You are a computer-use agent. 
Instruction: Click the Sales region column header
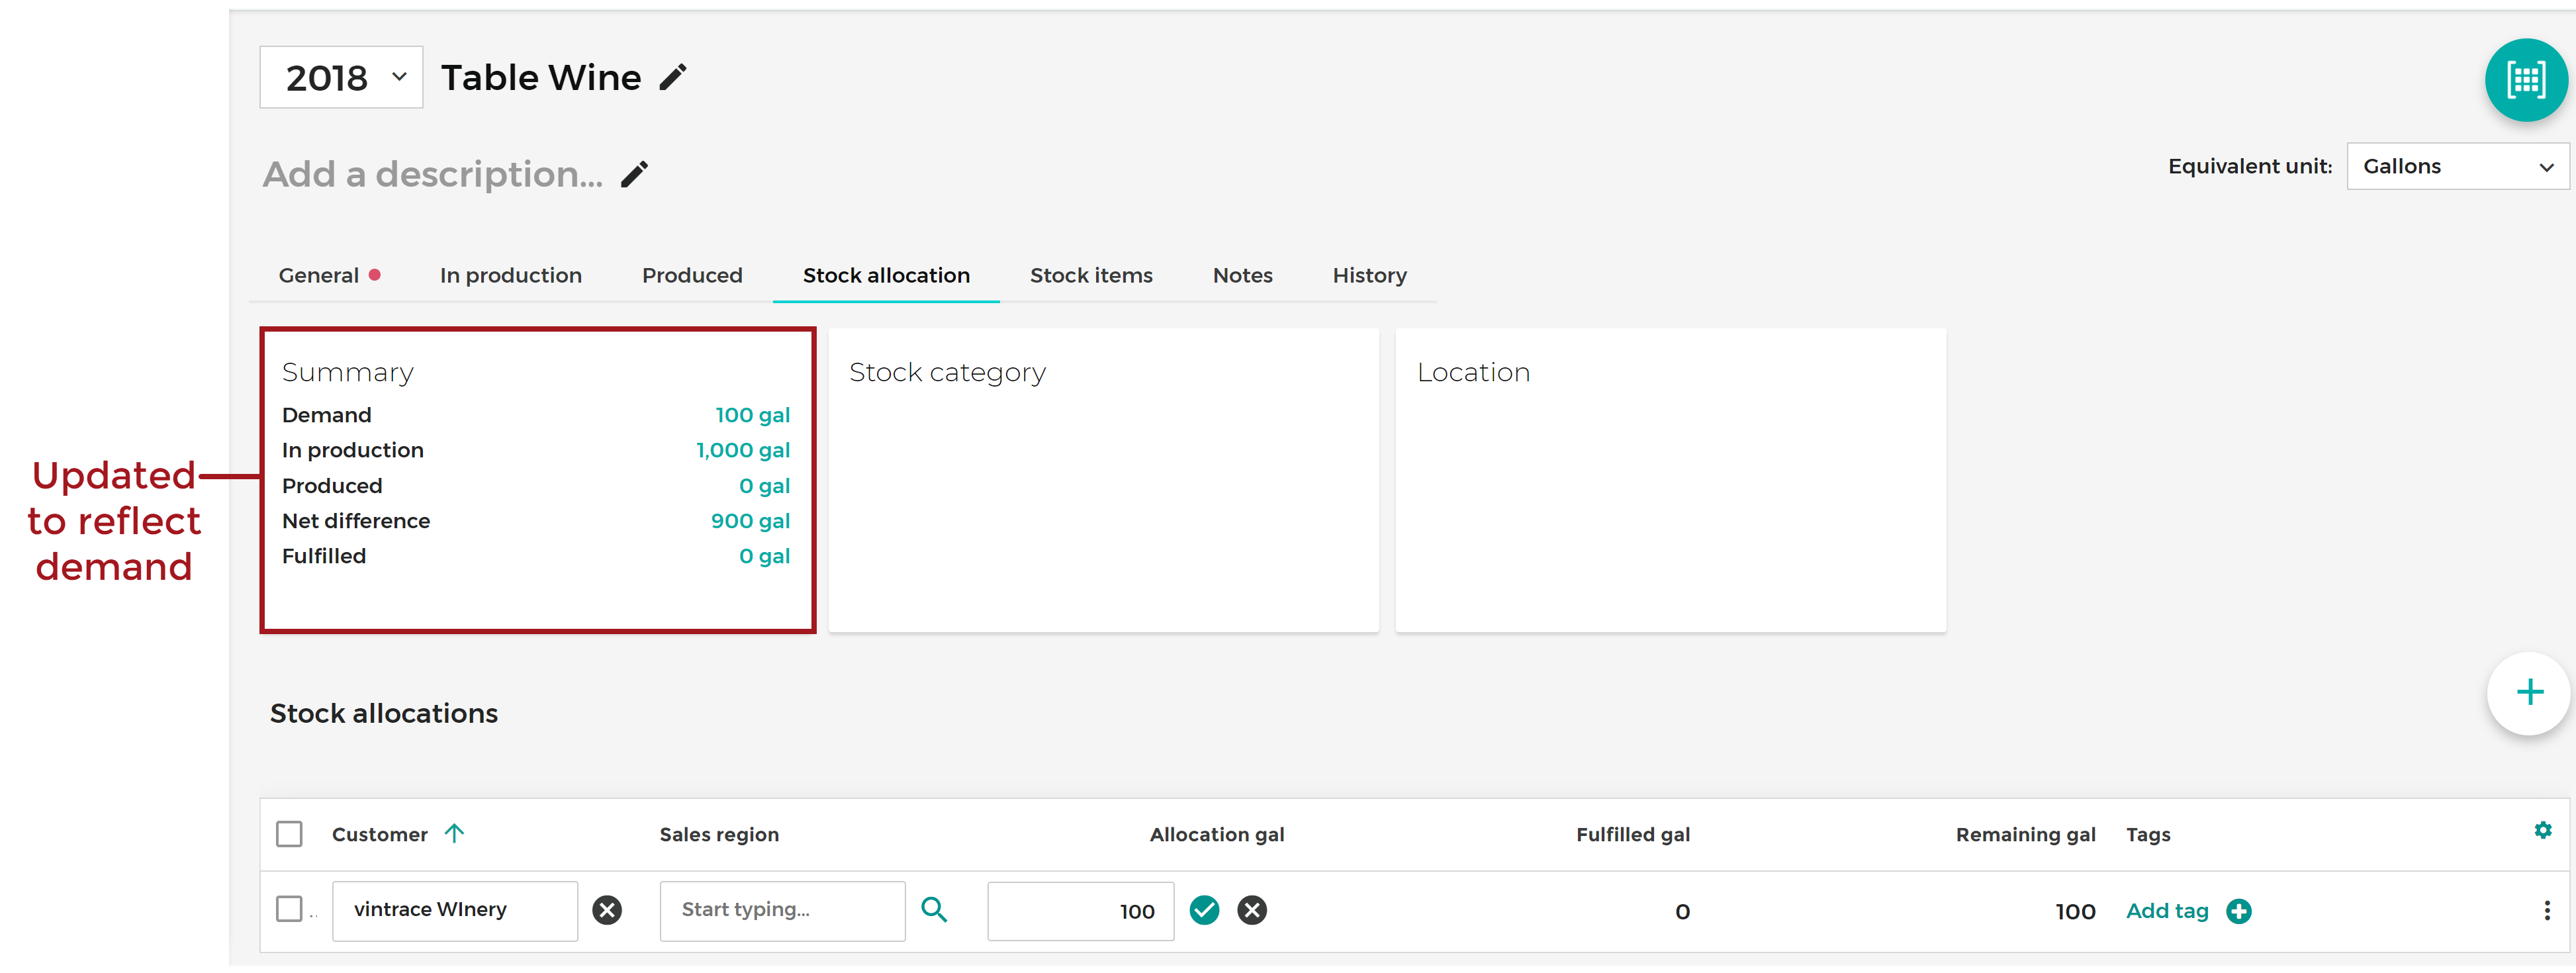click(x=719, y=834)
